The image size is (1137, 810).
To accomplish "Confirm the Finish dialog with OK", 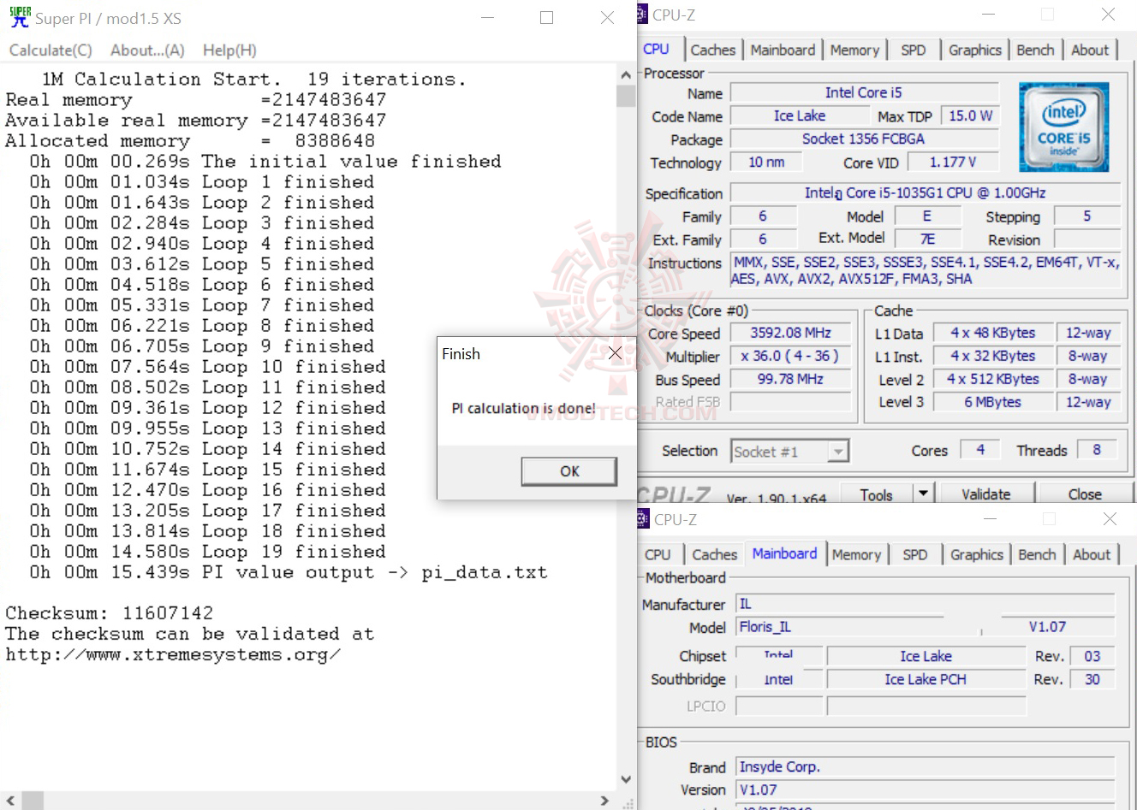I will (569, 471).
